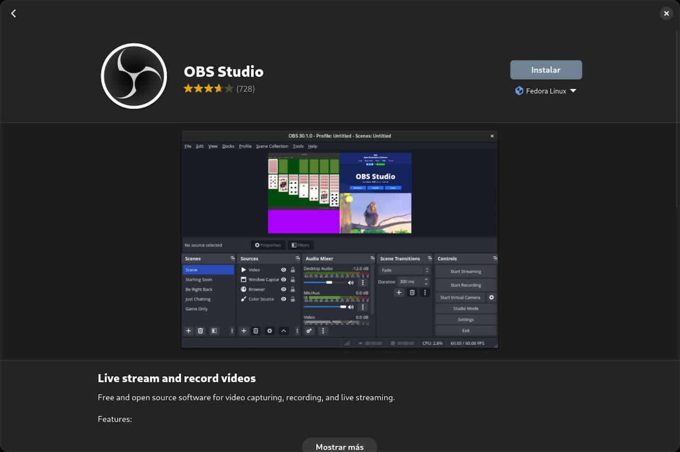
Task: Click the Mostrar más button
Action: click(x=339, y=446)
